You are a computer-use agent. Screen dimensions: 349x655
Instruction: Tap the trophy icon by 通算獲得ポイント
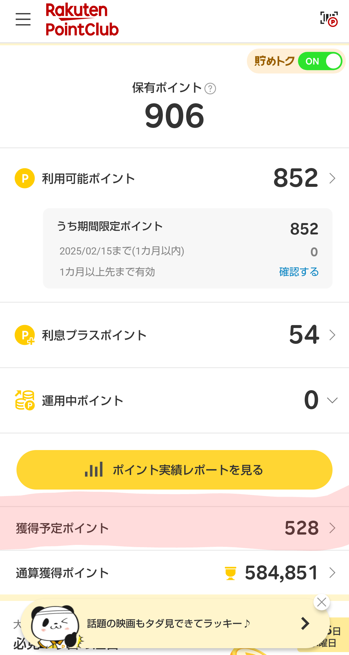pyautogui.click(x=230, y=573)
